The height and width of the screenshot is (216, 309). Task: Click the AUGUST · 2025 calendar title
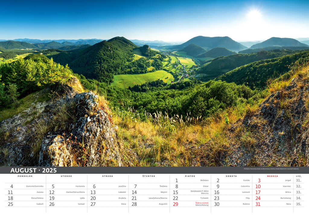click(x=33, y=170)
